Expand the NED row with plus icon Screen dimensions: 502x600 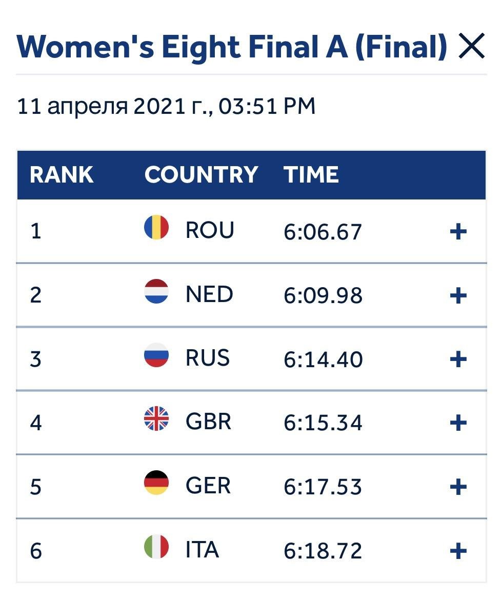pyautogui.click(x=458, y=295)
